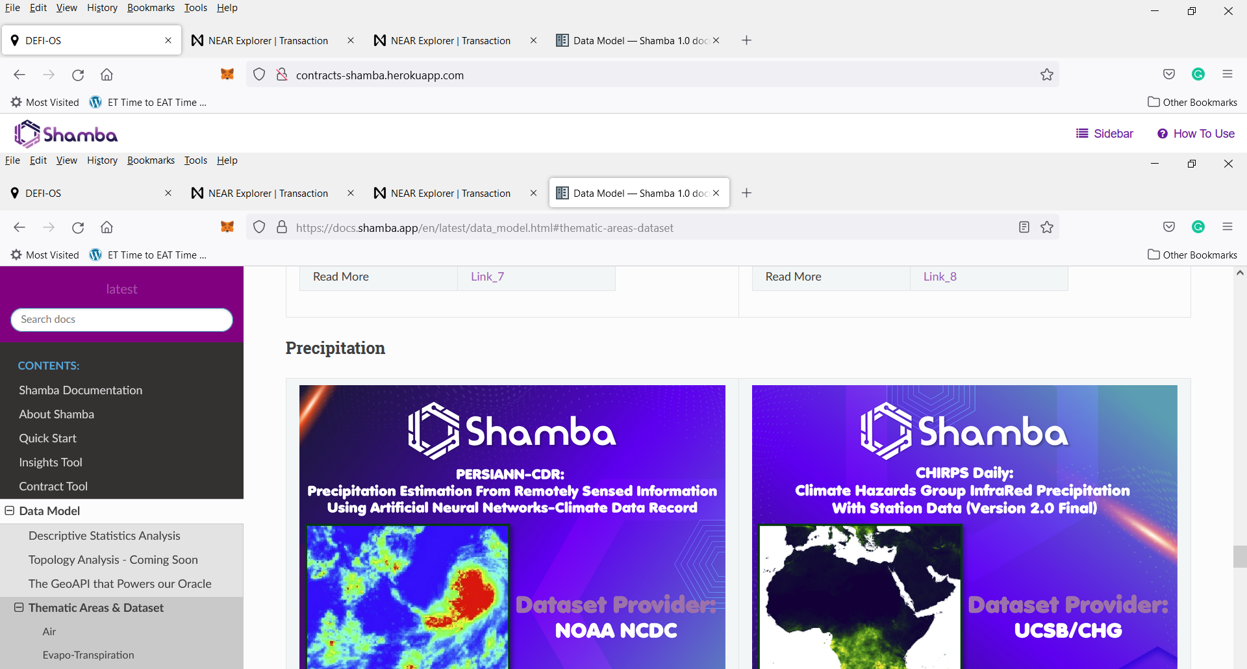Click padlock icon beside docs.shamba.app URL
This screenshot has height=669, width=1247.
[x=282, y=227]
